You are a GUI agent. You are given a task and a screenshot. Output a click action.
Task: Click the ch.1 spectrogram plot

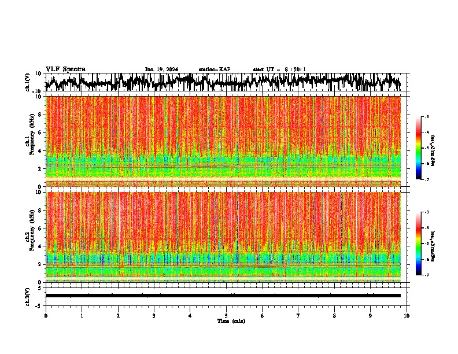[x=223, y=141]
